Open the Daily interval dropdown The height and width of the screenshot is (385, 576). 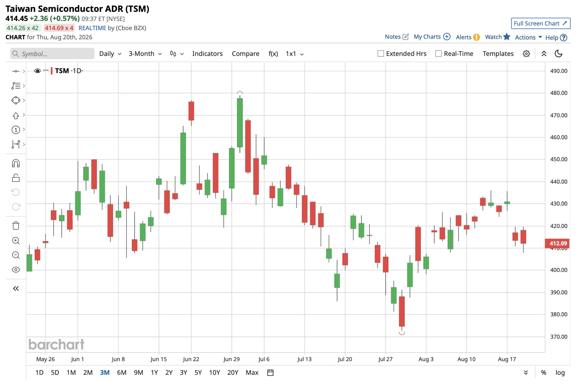(110, 54)
